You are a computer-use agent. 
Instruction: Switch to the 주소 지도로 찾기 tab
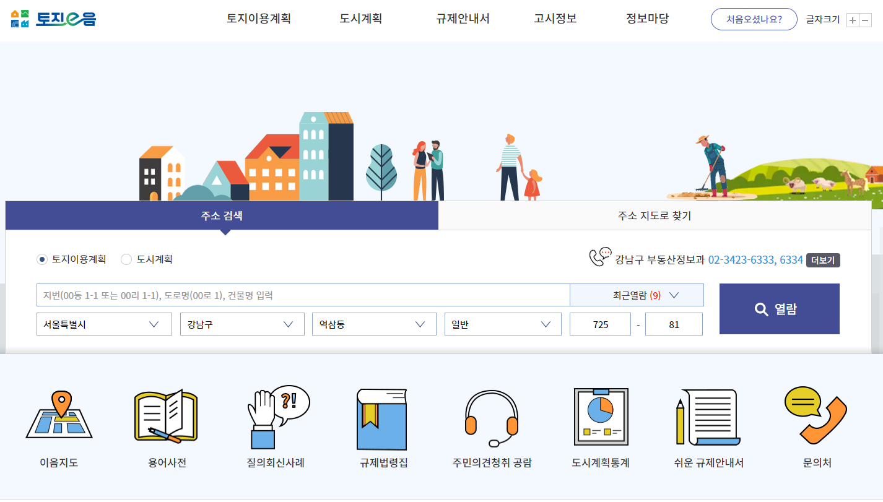[x=655, y=215]
